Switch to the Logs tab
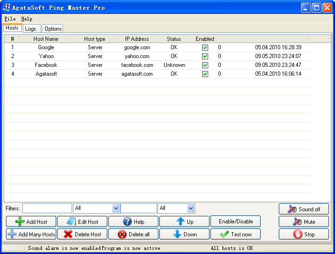The height and width of the screenshot is (254, 335). click(31, 29)
